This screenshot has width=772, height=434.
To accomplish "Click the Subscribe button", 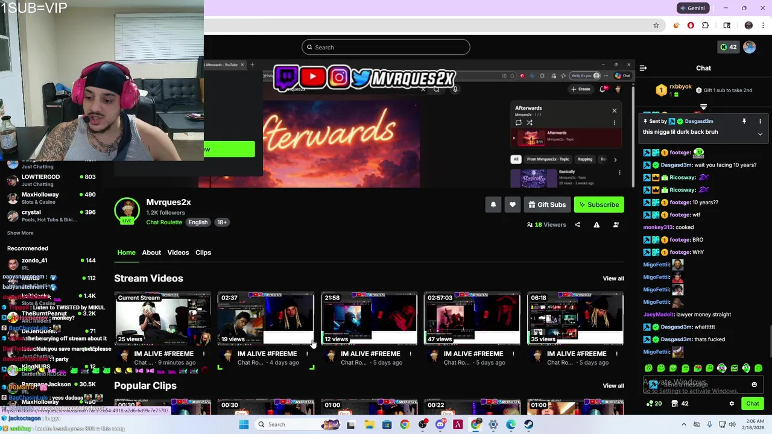I will tap(599, 205).
